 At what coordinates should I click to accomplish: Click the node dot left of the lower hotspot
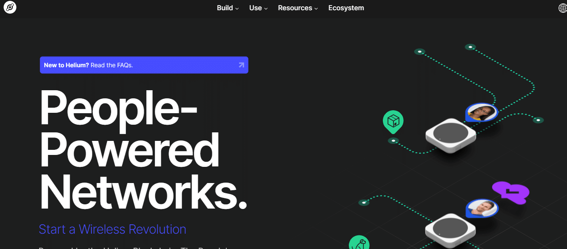click(363, 203)
